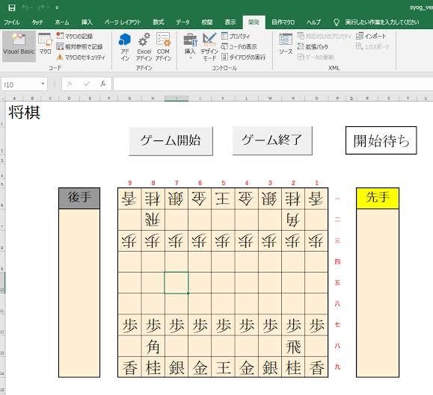The width and height of the screenshot is (433, 395).
Task: Expand the Name Box dropdown arrow
Action: point(43,84)
